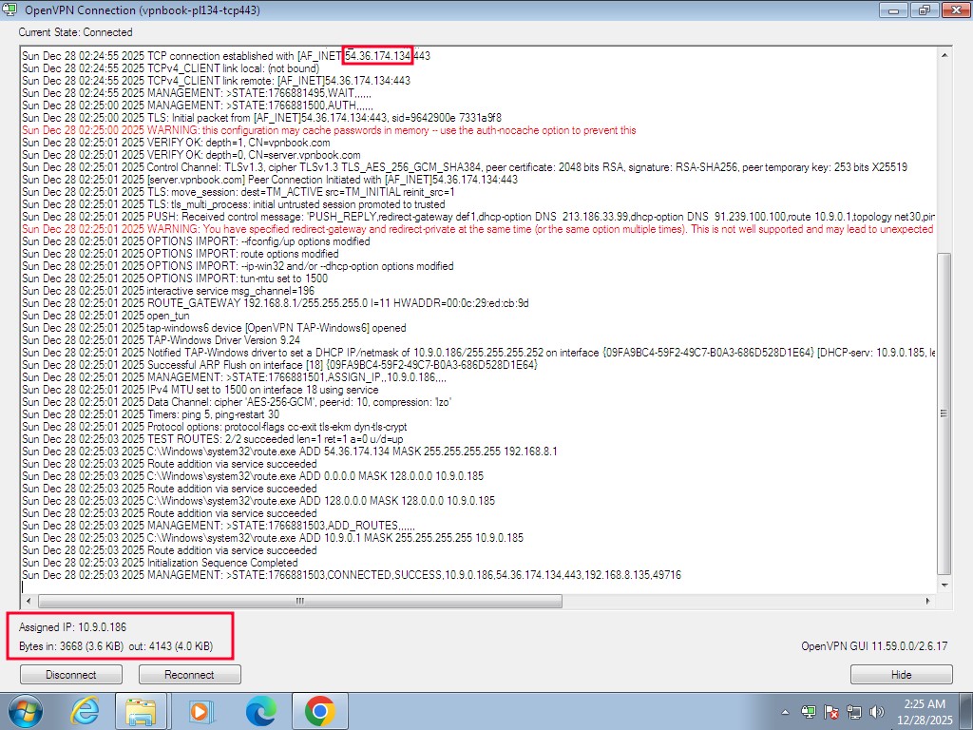Image resolution: width=973 pixels, height=730 pixels.
Task: Click the horizontal scrollbar thumb in log
Action: 299,601
